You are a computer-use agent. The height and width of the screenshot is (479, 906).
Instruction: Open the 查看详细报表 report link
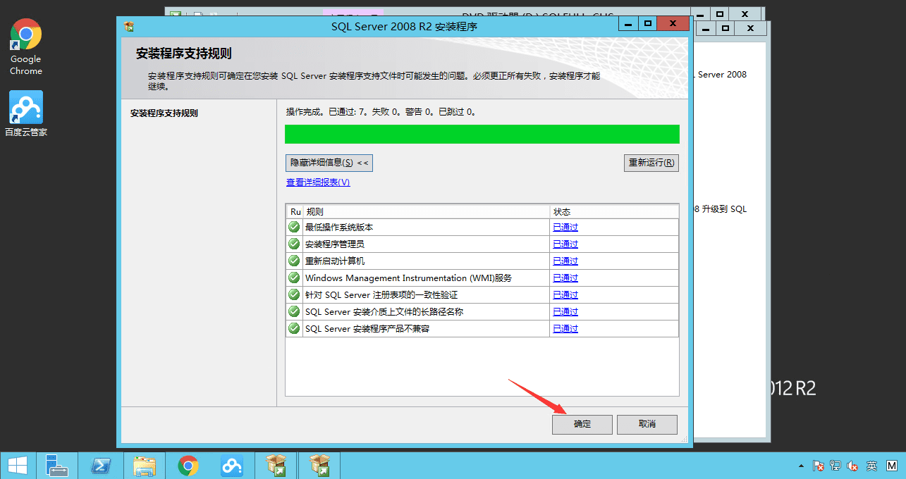[x=317, y=182]
